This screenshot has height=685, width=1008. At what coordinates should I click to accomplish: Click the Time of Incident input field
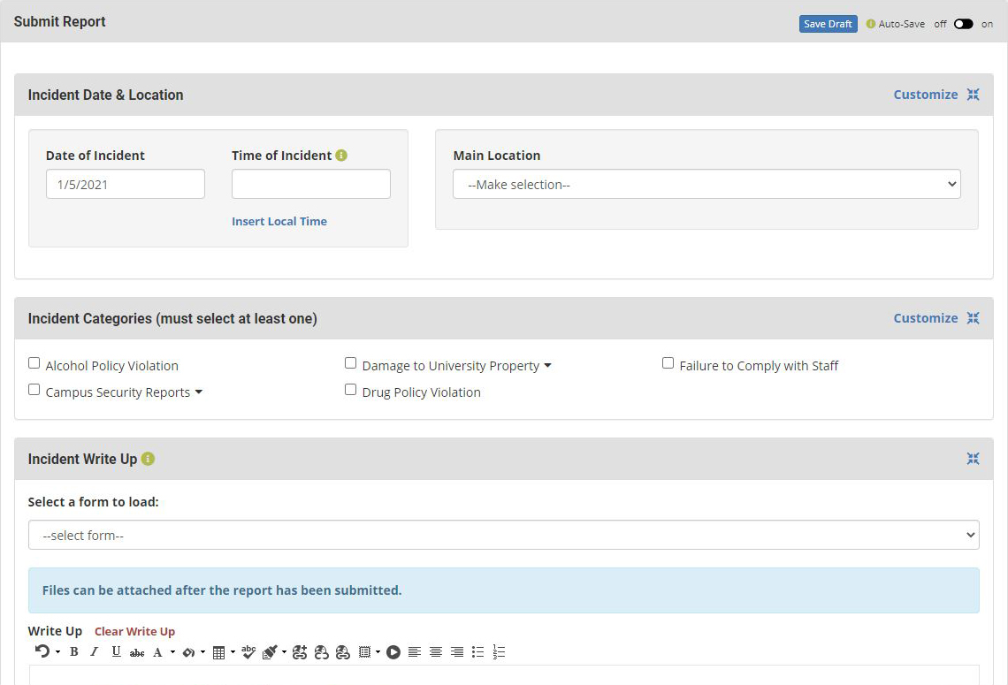coord(310,183)
